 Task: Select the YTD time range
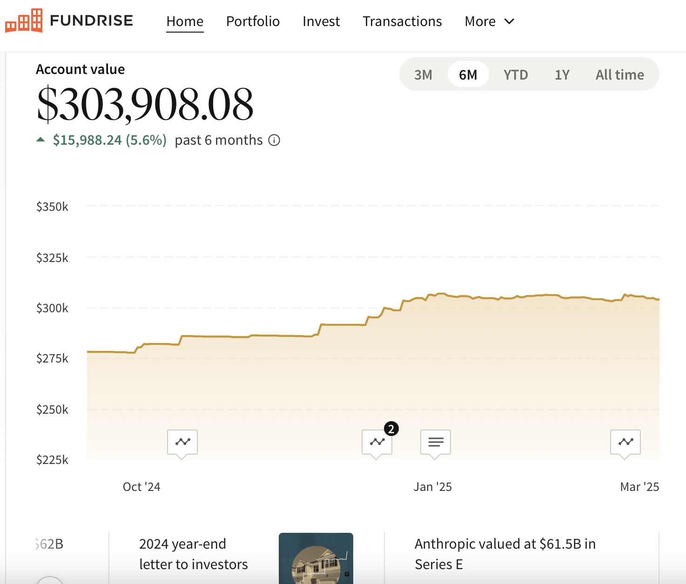(x=516, y=74)
